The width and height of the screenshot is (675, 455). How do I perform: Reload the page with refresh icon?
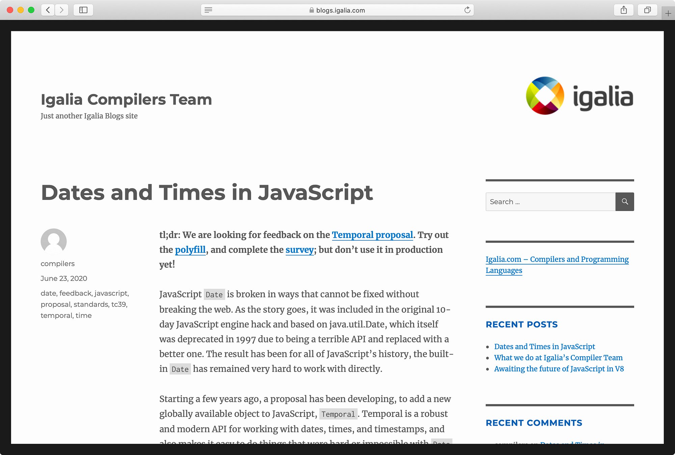click(x=467, y=10)
